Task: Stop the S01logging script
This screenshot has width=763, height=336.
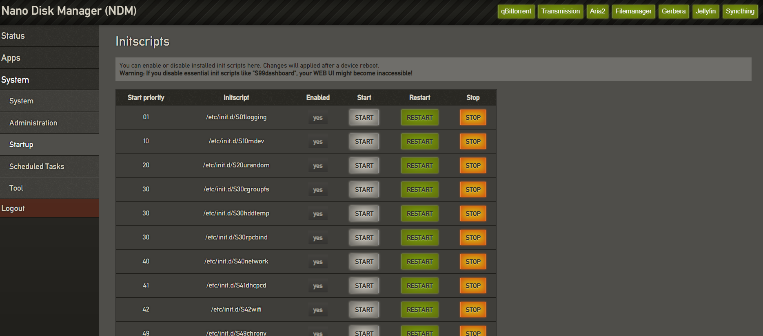Action: coord(473,117)
